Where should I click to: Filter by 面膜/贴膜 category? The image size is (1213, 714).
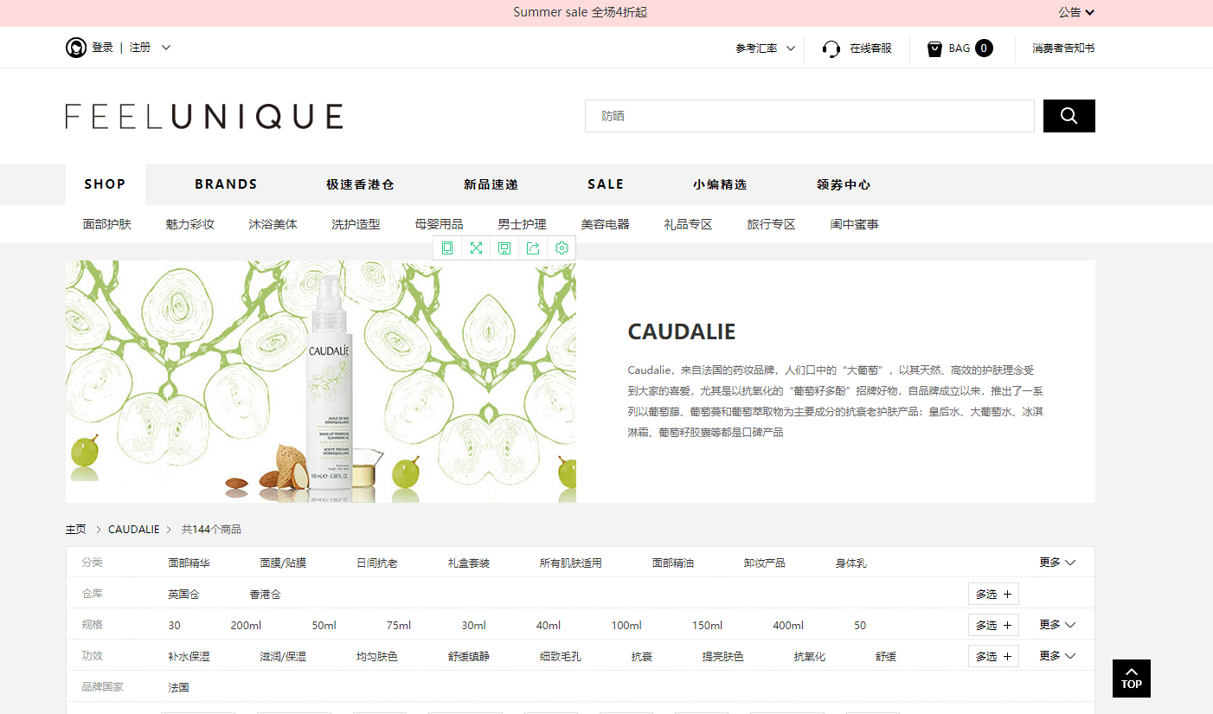pos(283,563)
